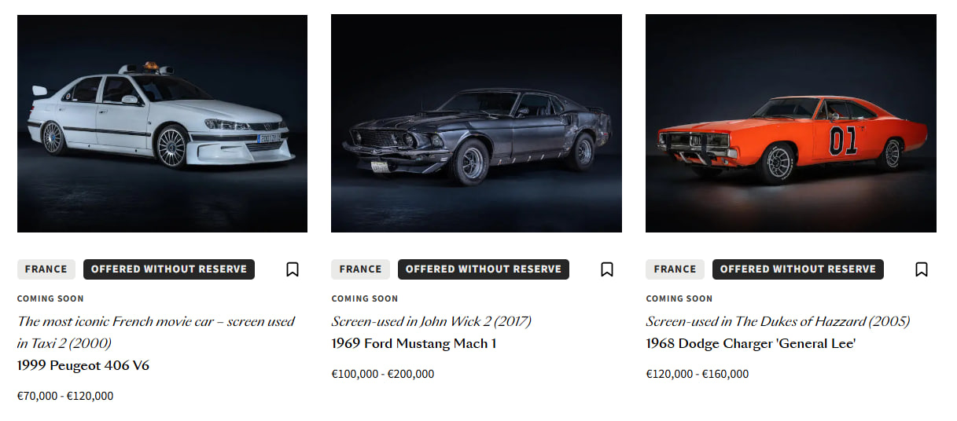957x421 pixels.
Task: Save the 1969 Ford Mustang Mach 1 lot
Action: coord(607,269)
